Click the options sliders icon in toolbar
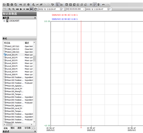The image size is (143, 133). pos(25,4)
